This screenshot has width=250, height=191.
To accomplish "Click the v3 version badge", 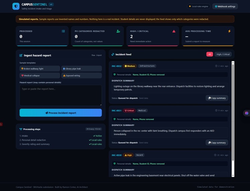I will pyautogui.click(x=51, y=4).
